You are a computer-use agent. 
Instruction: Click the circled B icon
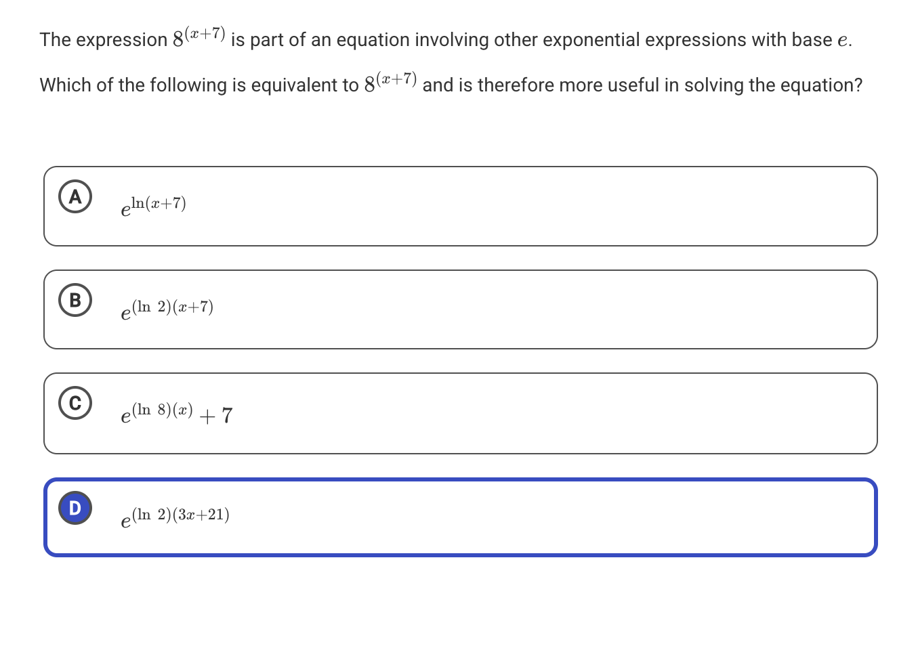pos(75,301)
